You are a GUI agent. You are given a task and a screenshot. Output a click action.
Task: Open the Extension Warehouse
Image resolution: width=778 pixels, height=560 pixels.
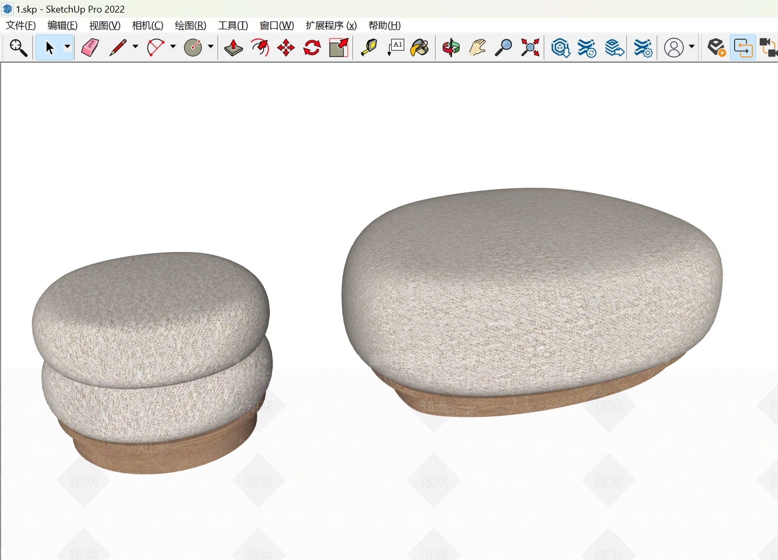[587, 48]
